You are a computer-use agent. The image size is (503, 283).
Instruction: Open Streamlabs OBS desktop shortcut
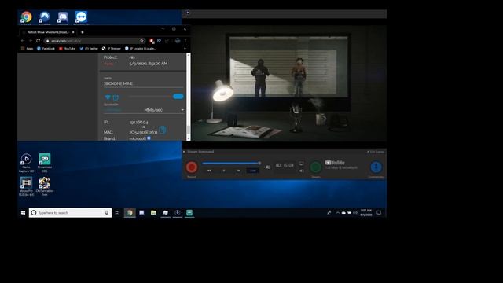(x=45, y=163)
